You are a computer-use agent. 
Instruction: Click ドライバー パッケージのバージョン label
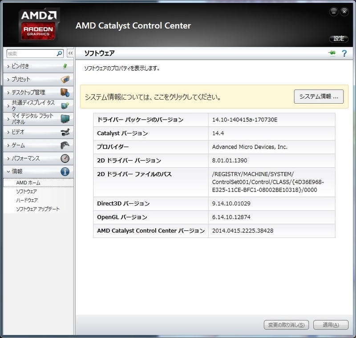pos(140,120)
